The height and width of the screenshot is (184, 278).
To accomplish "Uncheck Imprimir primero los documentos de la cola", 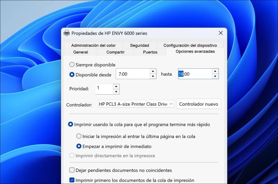I will tap(72, 180).
